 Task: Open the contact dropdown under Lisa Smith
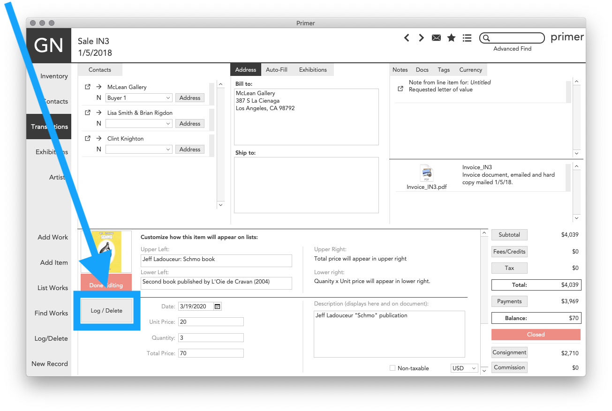coord(139,123)
